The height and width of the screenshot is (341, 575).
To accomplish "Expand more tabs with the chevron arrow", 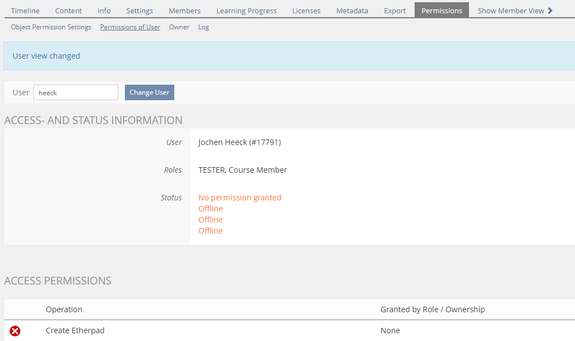I will coord(550,11).
